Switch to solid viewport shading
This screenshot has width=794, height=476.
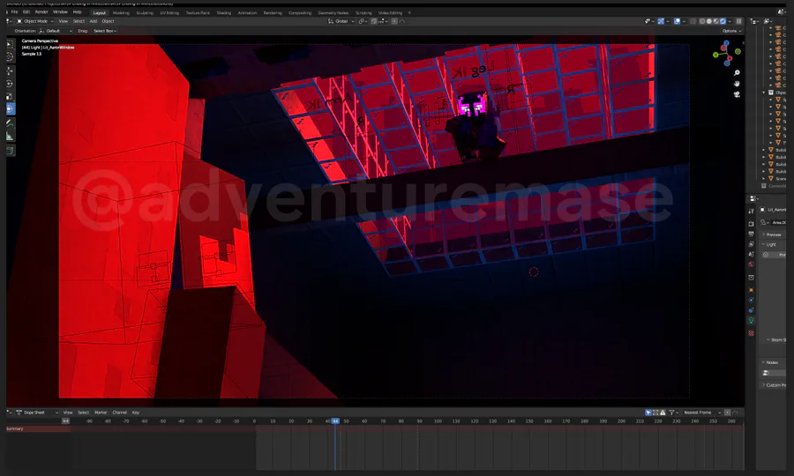pyautogui.click(x=709, y=21)
